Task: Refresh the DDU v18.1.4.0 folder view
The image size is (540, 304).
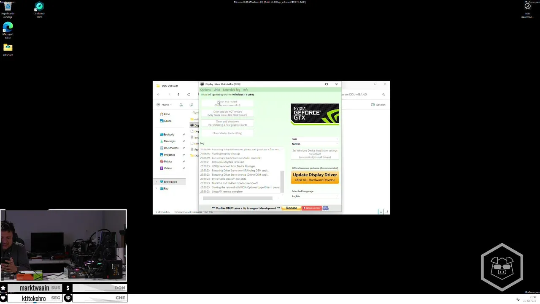Action: coord(189,94)
